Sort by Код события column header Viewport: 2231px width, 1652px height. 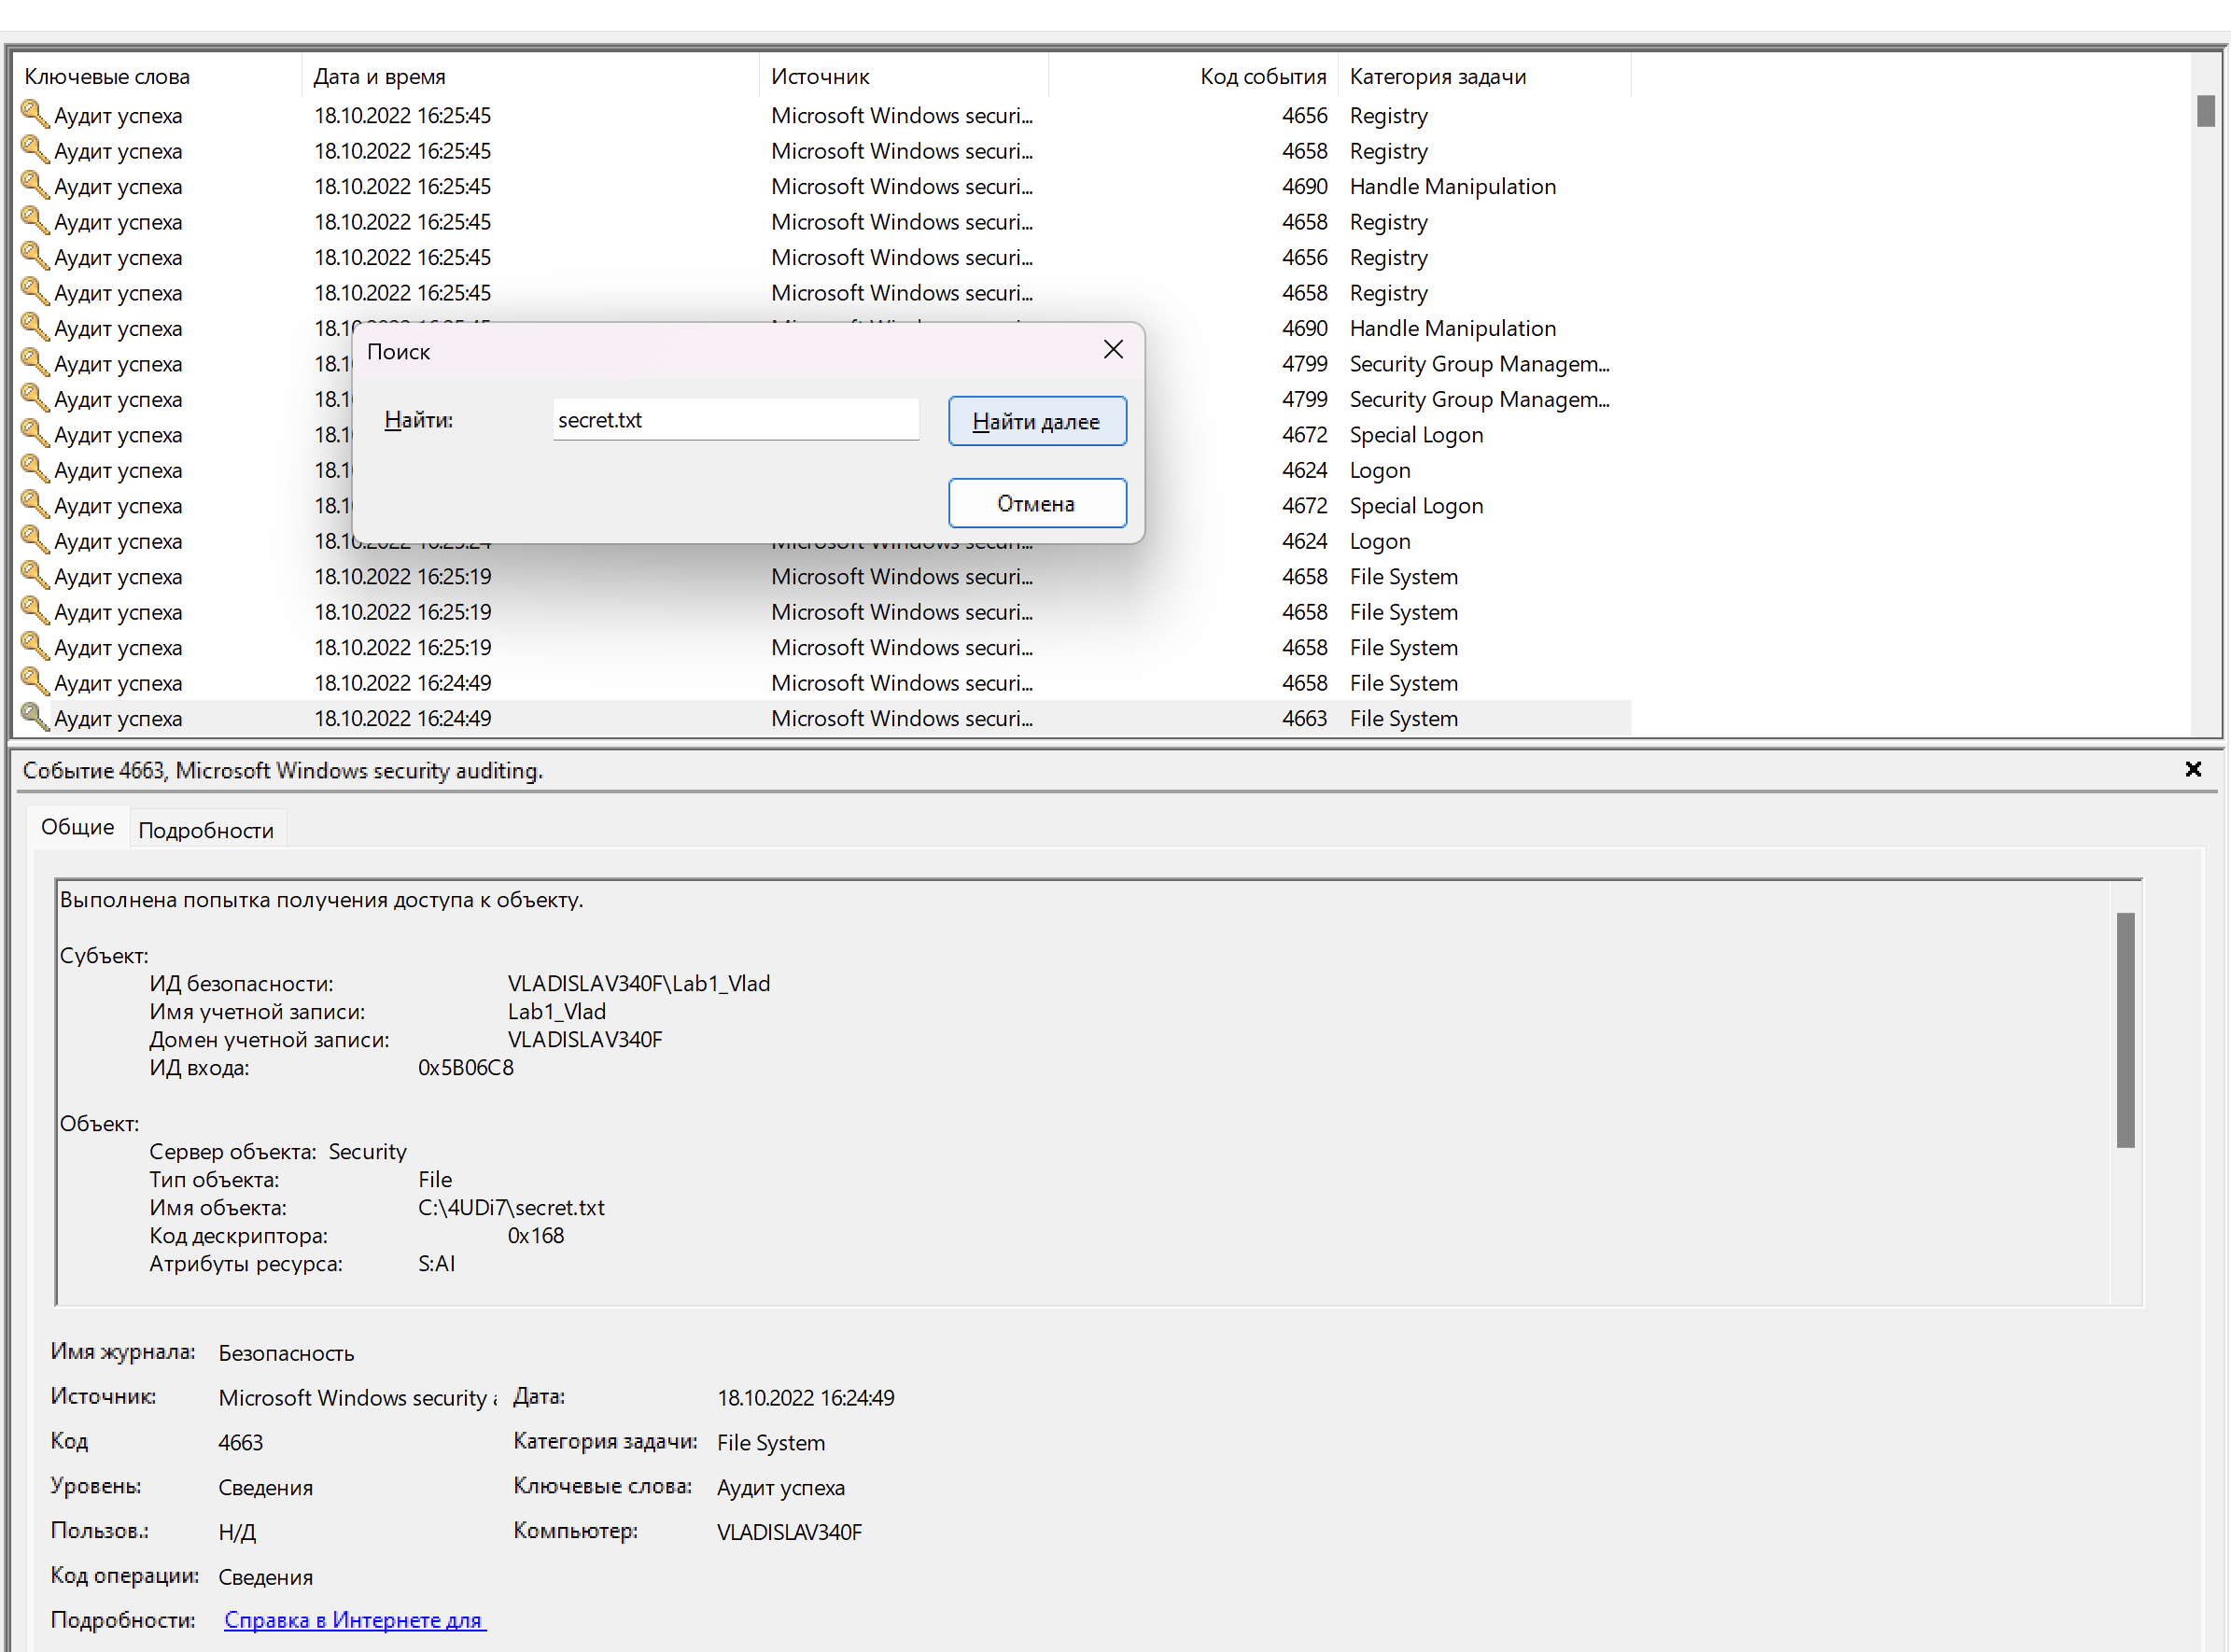tap(1262, 76)
